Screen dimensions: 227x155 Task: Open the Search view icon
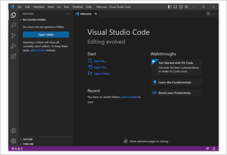13,25
